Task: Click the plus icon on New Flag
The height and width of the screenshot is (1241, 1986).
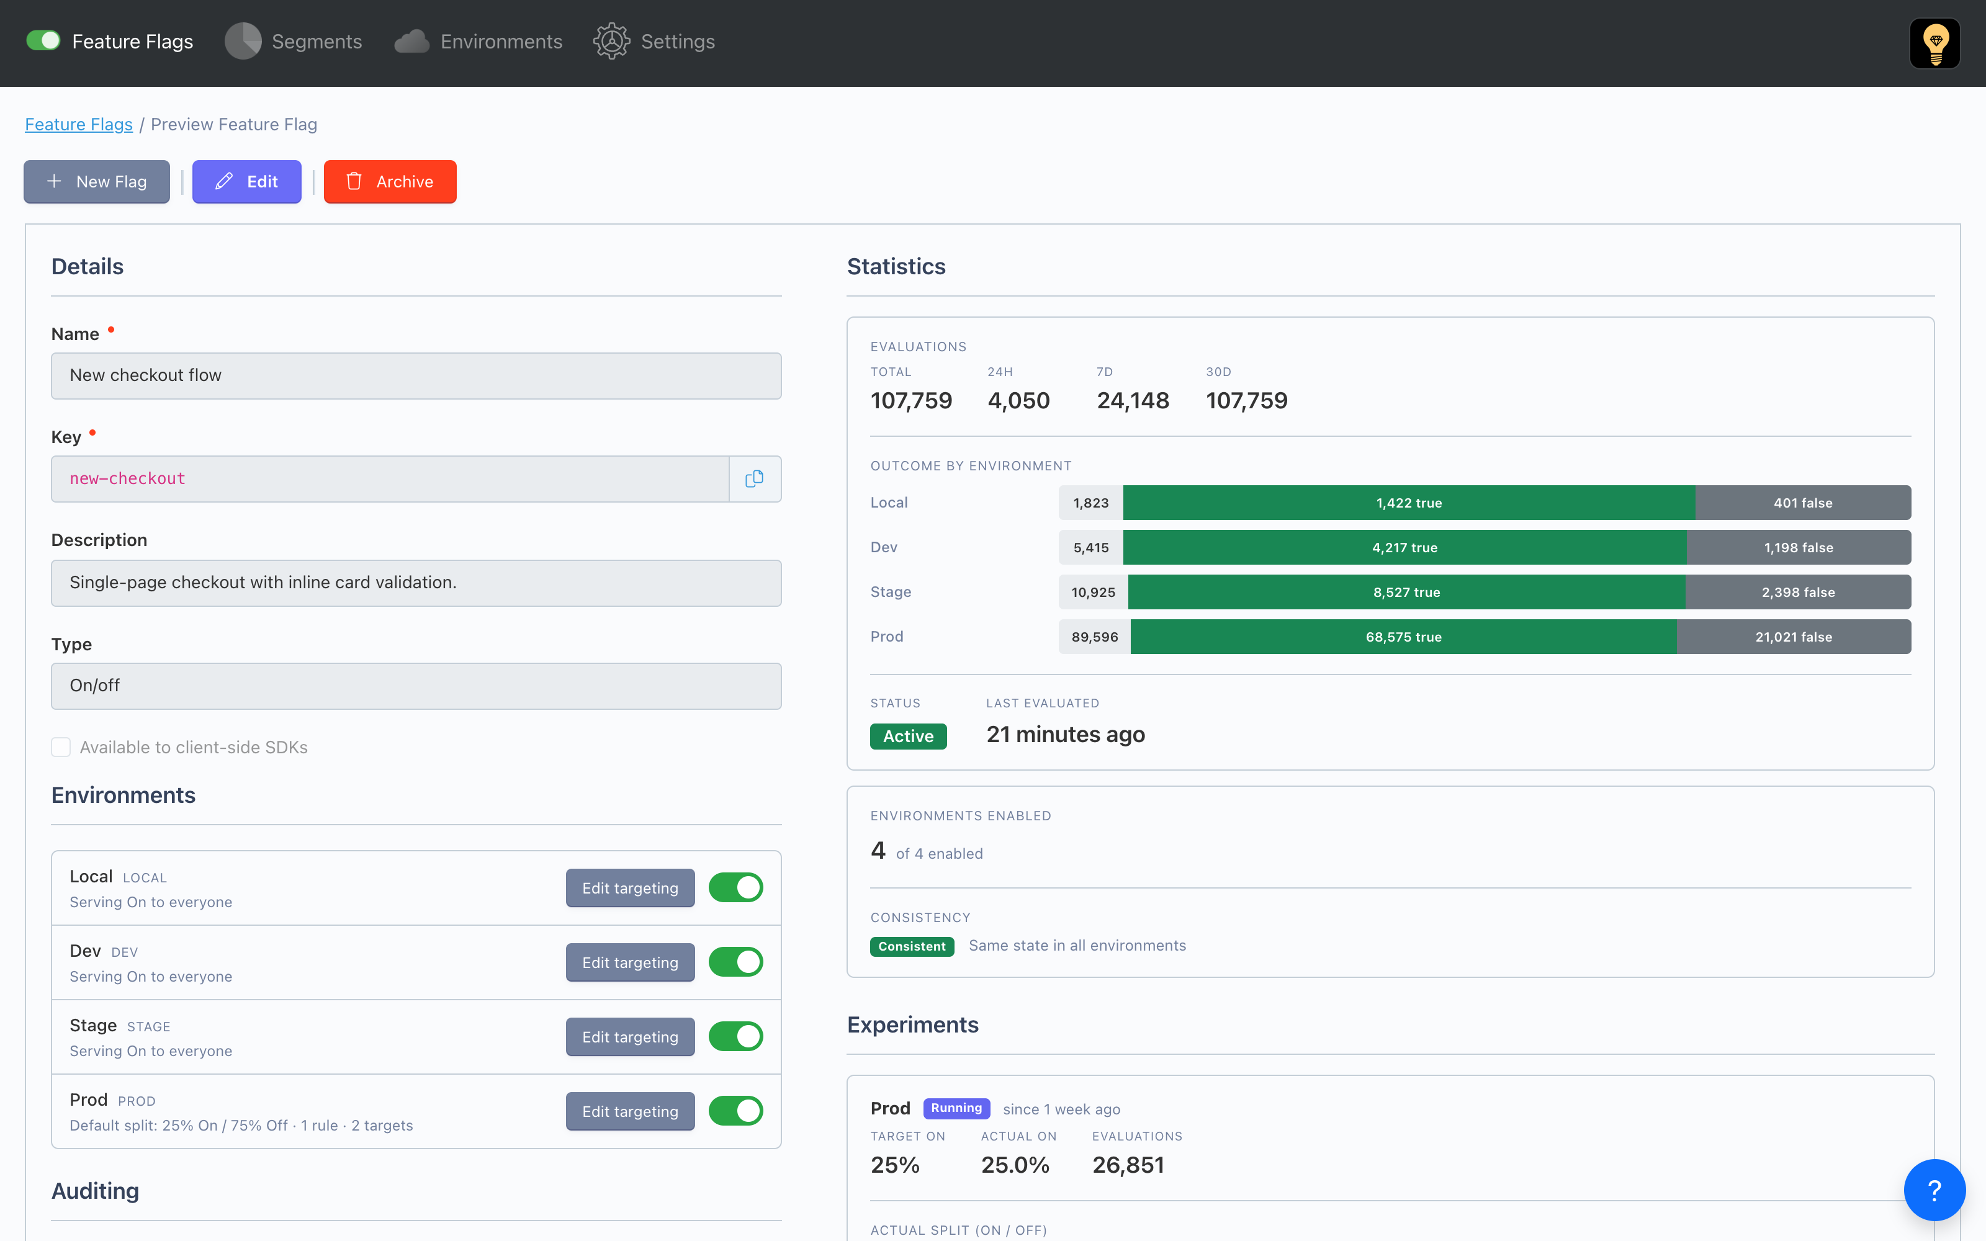Action: (54, 181)
